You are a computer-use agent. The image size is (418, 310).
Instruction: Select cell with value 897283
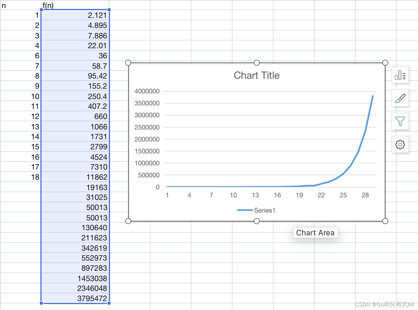click(75, 268)
